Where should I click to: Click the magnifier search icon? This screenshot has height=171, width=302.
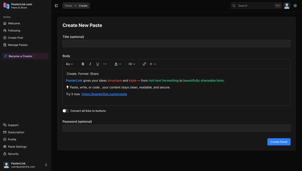[x=234, y=6]
